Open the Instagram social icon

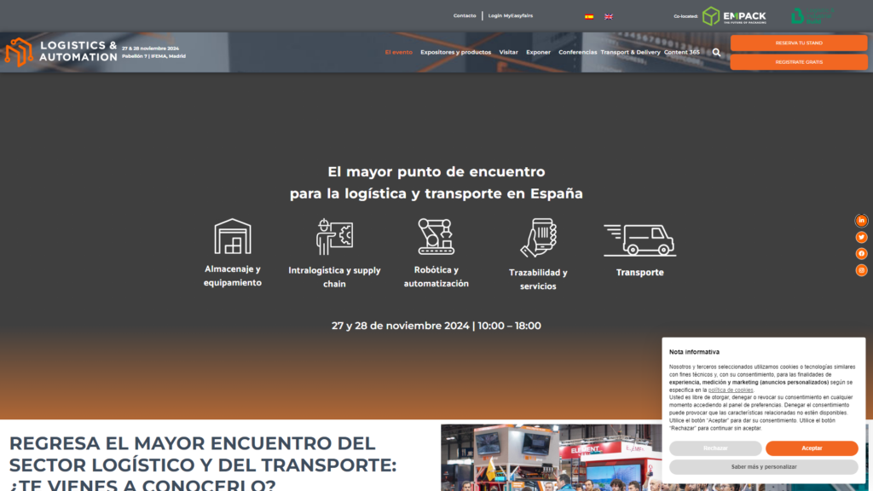click(861, 270)
